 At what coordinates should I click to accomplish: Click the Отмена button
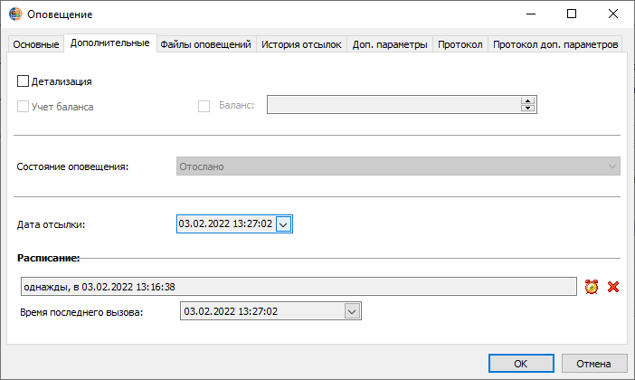593,364
